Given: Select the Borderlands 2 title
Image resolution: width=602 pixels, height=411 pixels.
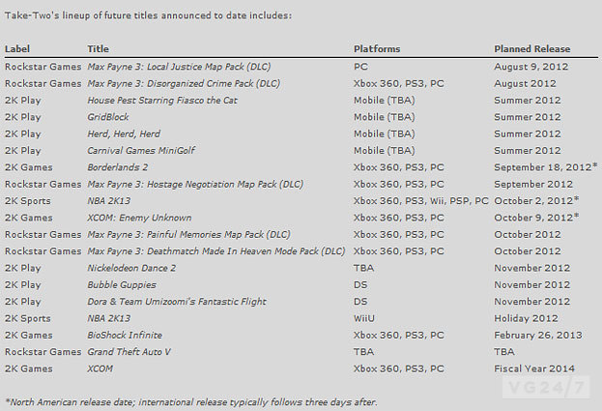Looking at the screenshot, I should [118, 167].
